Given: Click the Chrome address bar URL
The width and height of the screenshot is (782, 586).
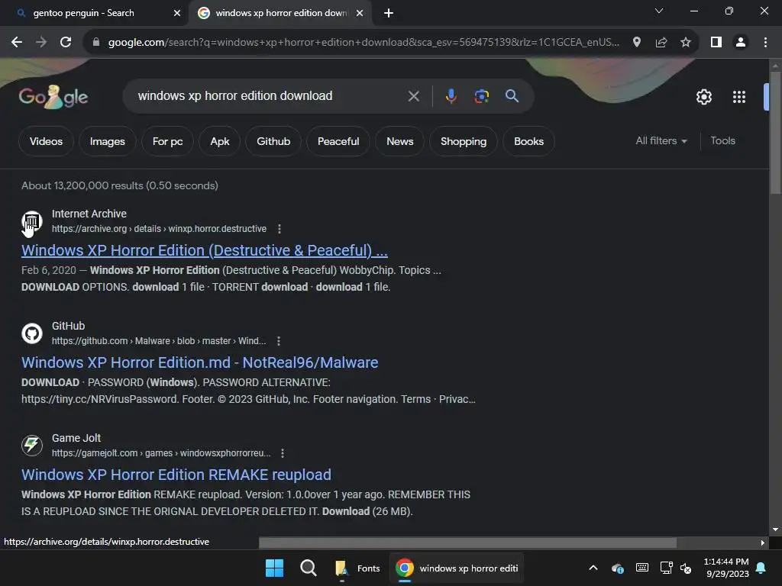Looking at the screenshot, I should [364, 43].
